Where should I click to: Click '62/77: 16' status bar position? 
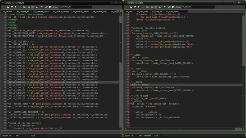[130, 135]
